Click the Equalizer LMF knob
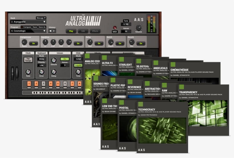 coord(53,42)
